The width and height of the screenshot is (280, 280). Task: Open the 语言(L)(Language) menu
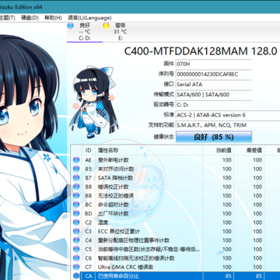89,18
